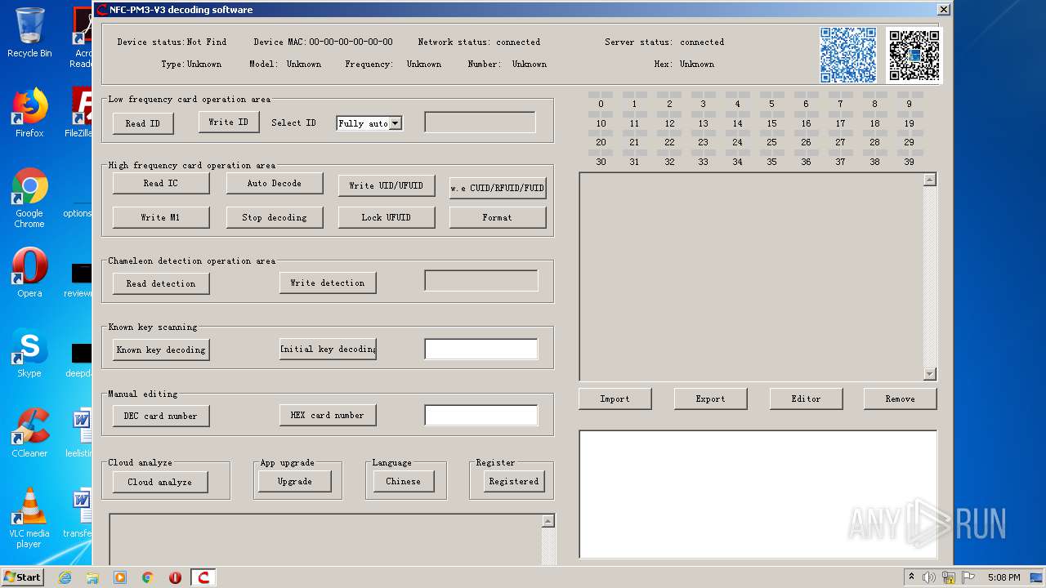Select the NFC-PM3 app taskbar button
Viewport: 1046px width, 588px height.
[203, 577]
